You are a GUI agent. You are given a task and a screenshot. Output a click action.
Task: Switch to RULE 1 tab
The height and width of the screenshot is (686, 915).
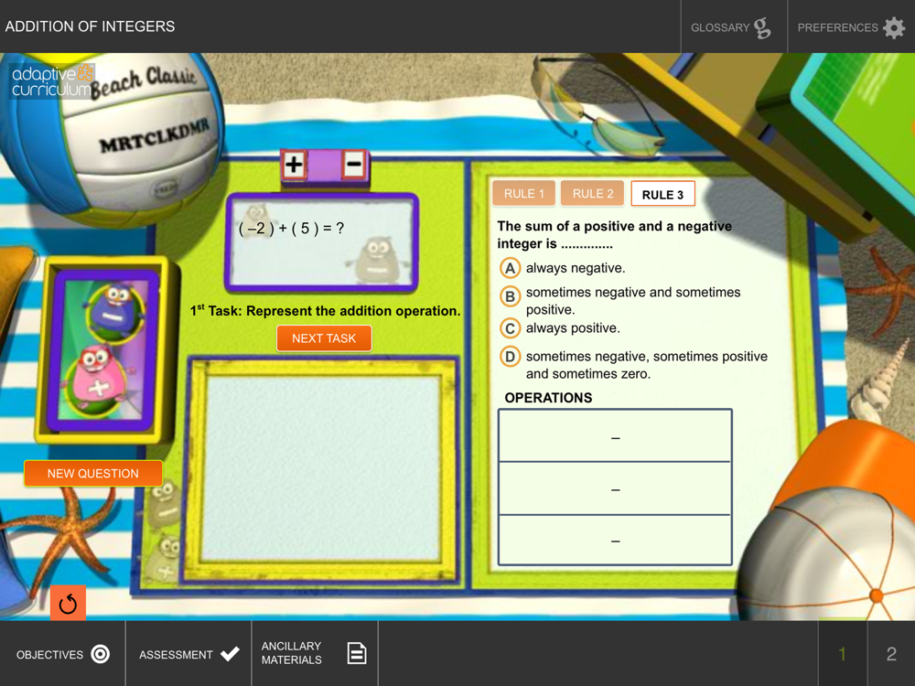tap(523, 194)
